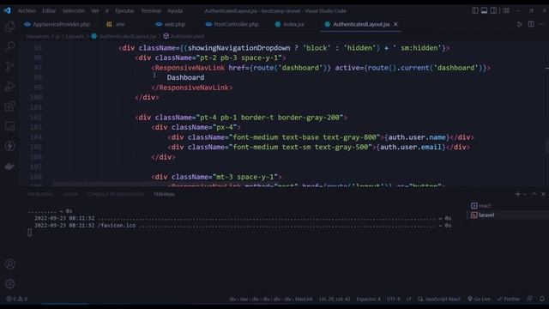Viewport: 549px width, 309px height.
Task: Open the Search view in activity bar
Action: 9,46
